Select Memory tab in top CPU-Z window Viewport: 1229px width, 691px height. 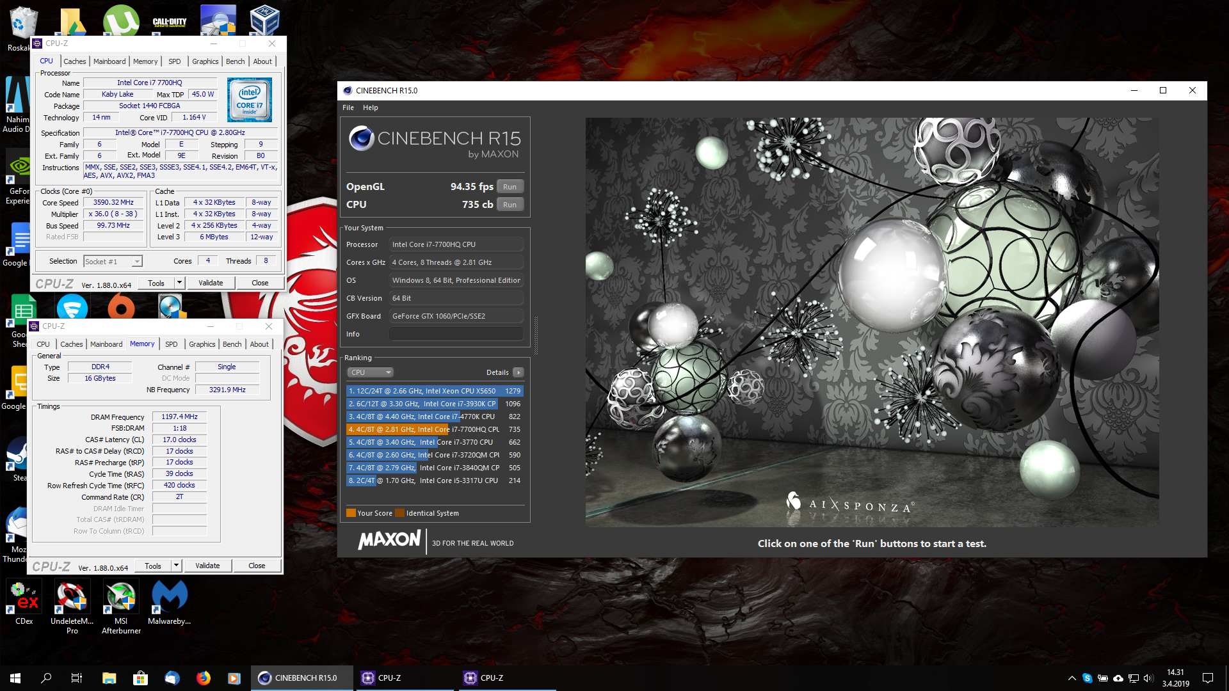click(x=145, y=61)
